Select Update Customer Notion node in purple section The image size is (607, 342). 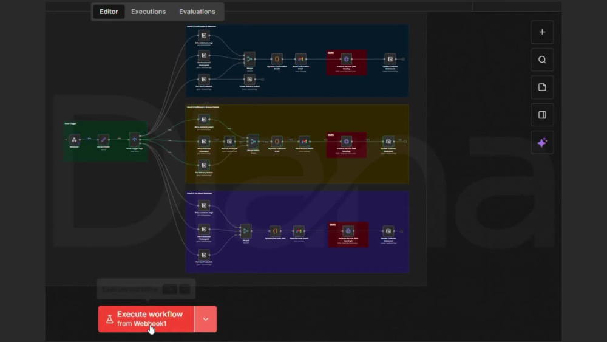click(x=388, y=231)
